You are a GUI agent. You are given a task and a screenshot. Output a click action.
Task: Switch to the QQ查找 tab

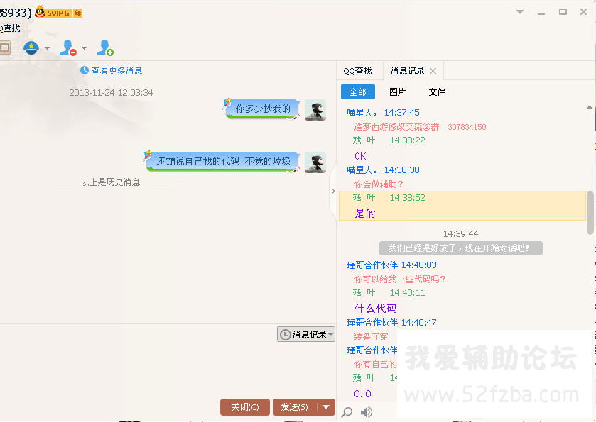click(358, 71)
